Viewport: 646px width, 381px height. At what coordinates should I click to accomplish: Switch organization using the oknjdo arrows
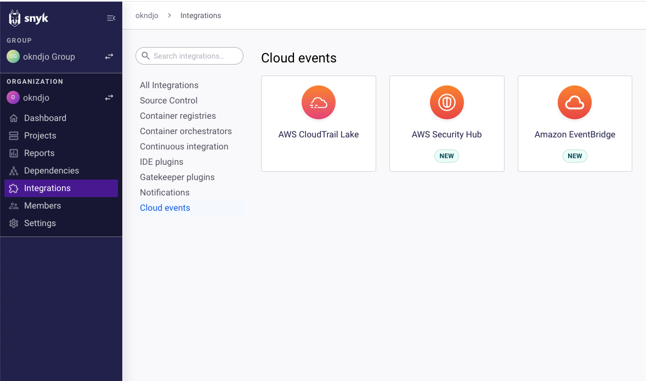click(109, 98)
